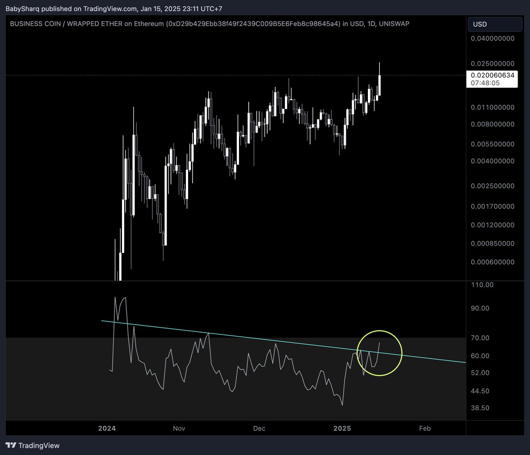Click the 2024 label on time axis
This screenshot has width=530, height=455.
point(107,428)
